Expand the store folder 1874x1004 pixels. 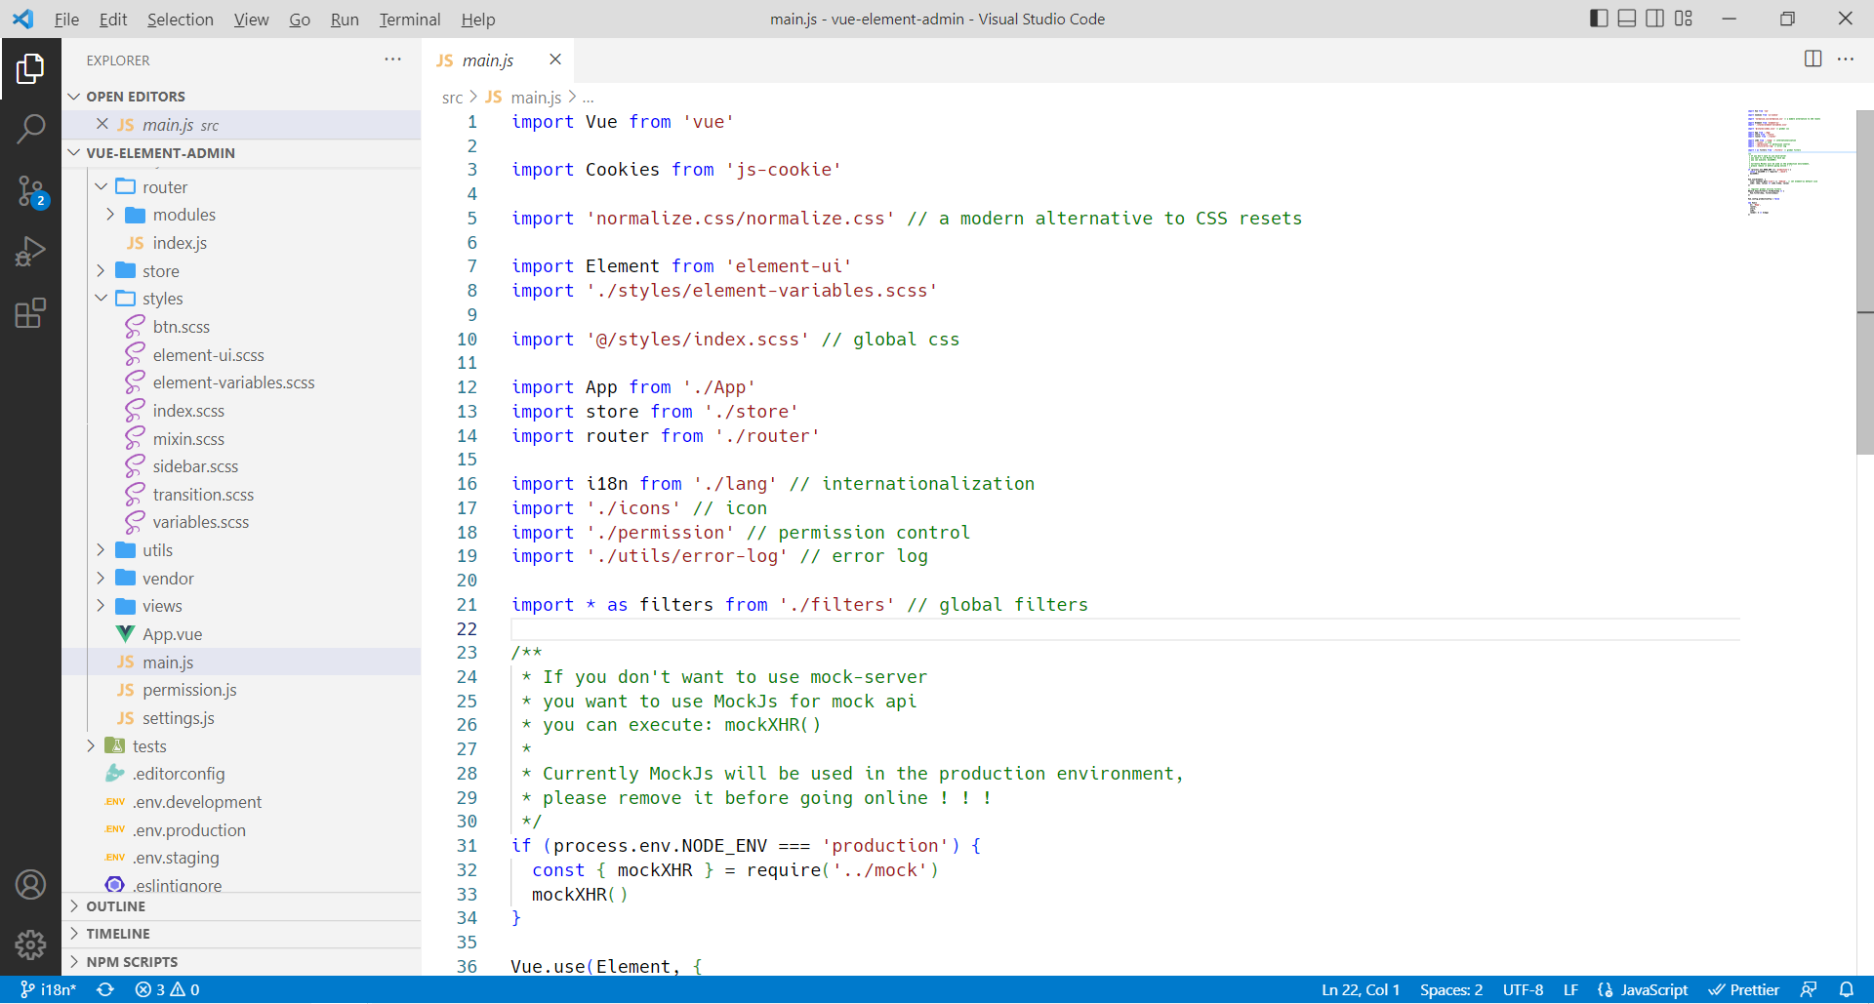(160, 271)
